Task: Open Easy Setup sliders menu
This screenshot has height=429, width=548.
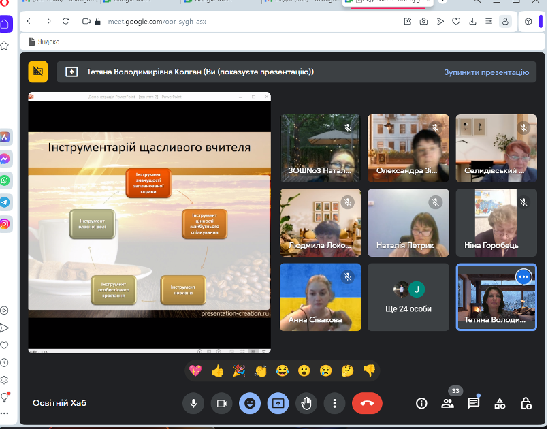Action: [x=489, y=22]
